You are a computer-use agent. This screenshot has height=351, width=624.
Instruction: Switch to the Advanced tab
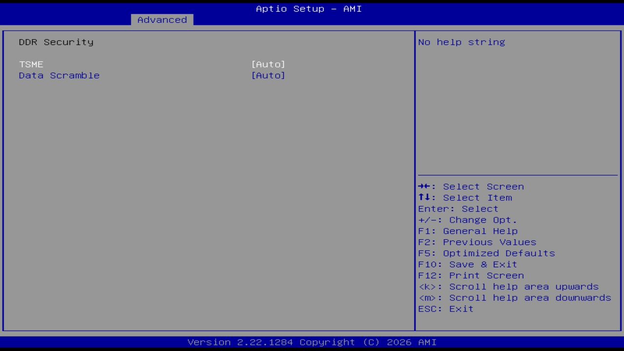[162, 20]
